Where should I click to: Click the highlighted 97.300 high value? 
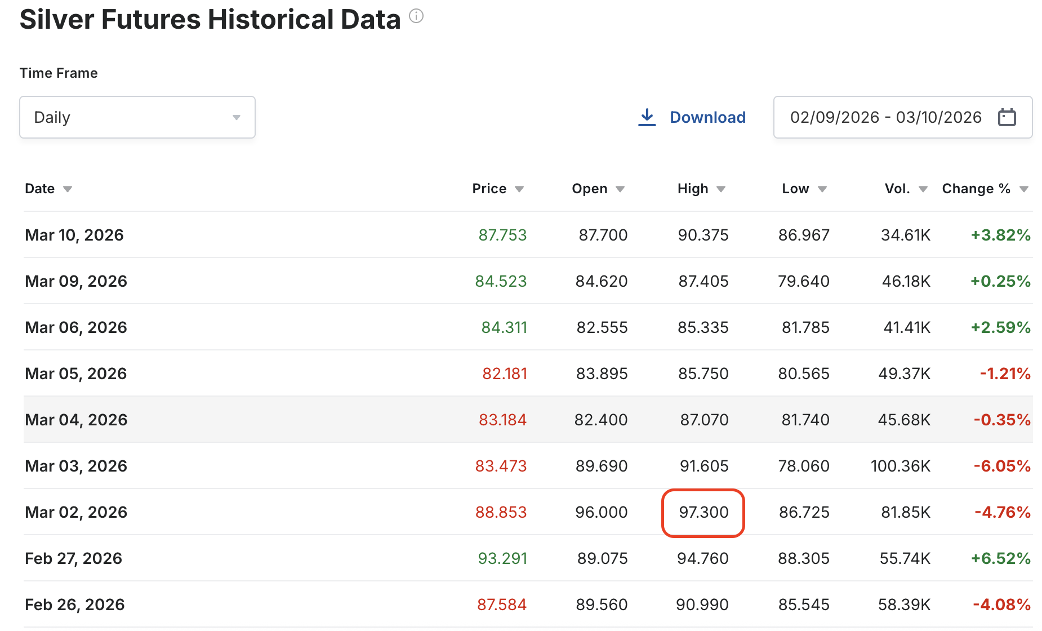click(703, 512)
